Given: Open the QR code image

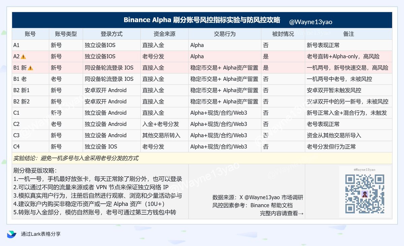Looking at the screenshot, I should tap(365, 193).
